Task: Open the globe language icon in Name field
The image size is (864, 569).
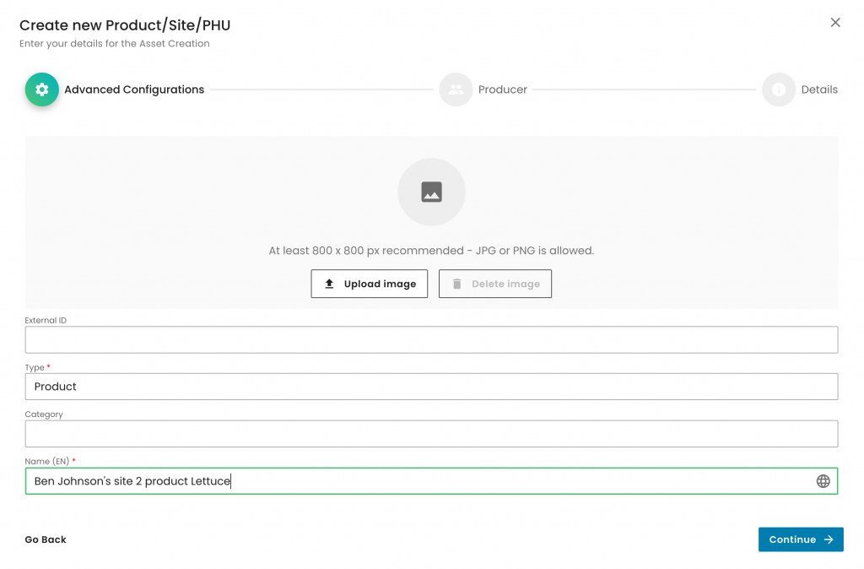Action: point(823,481)
